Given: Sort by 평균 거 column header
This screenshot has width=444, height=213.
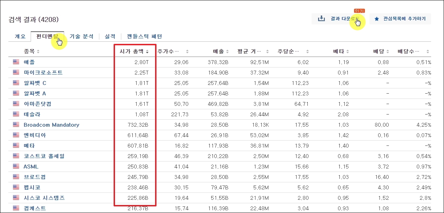Looking at the screenshot, I should coord(253,52).
